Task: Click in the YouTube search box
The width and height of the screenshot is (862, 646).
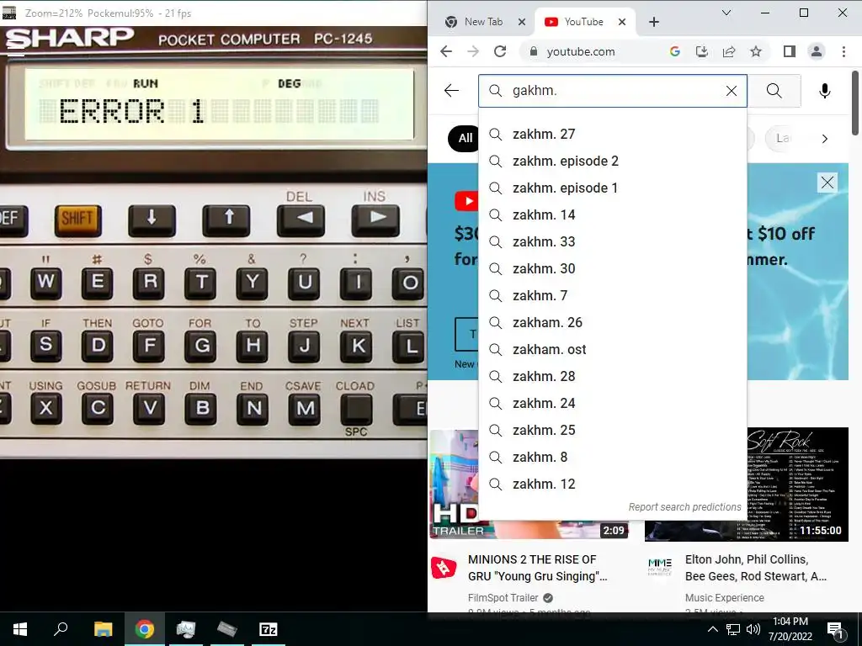Action: pyautogui.click(x=613, y=91)
